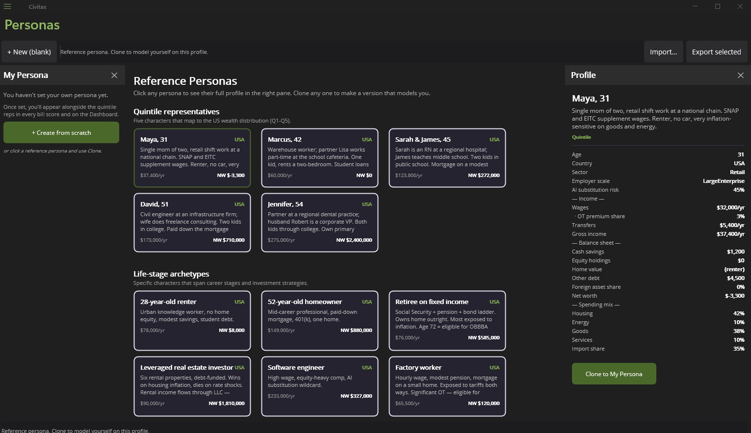Viewport: 751px width, 433px height.
Task: Select the Sarah & James, 45 card
Action: pos(447,158)
